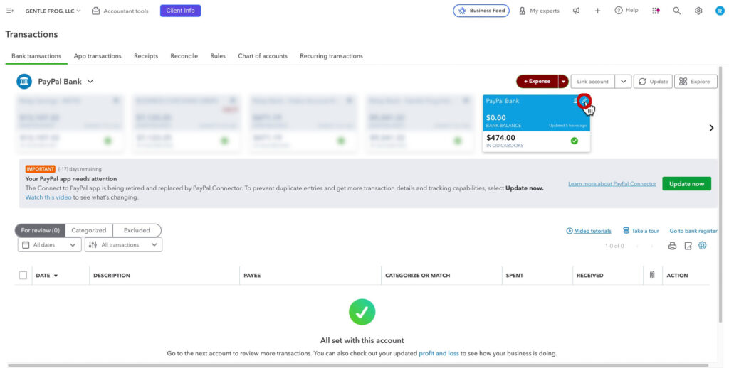
Task: Open the Rules tab
Action: (218, 55)
